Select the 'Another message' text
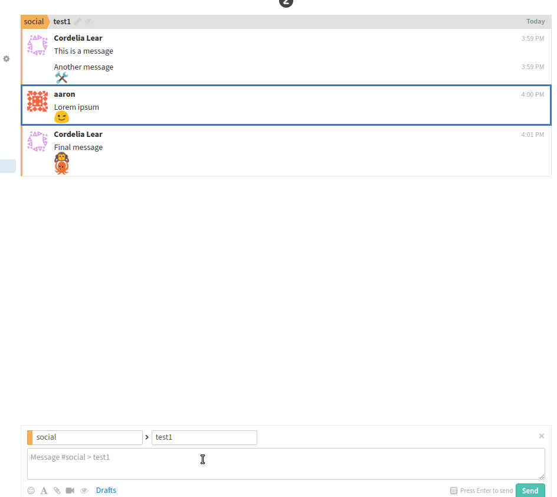This screenshot has height=497, width=557. pyautogui.click(x=83, y=67)
